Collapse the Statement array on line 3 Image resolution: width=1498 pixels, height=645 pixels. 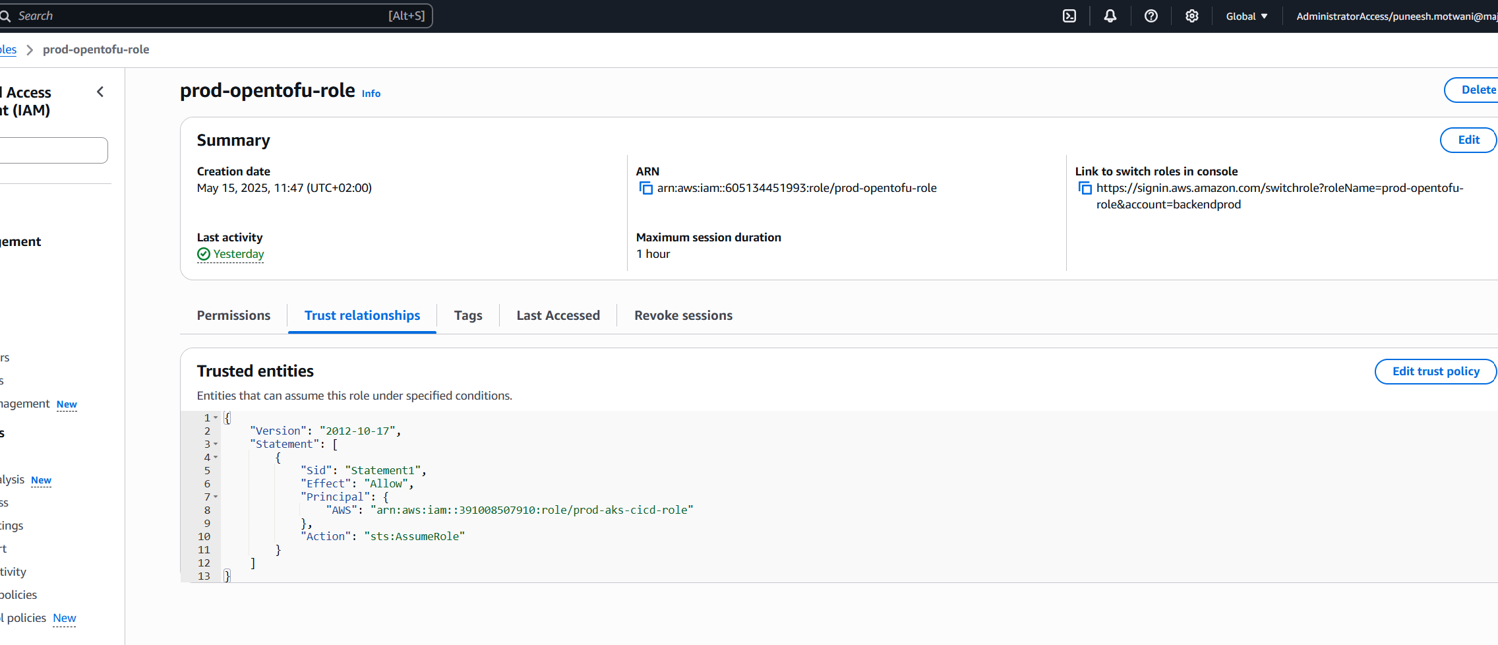(x=216, y=444)
